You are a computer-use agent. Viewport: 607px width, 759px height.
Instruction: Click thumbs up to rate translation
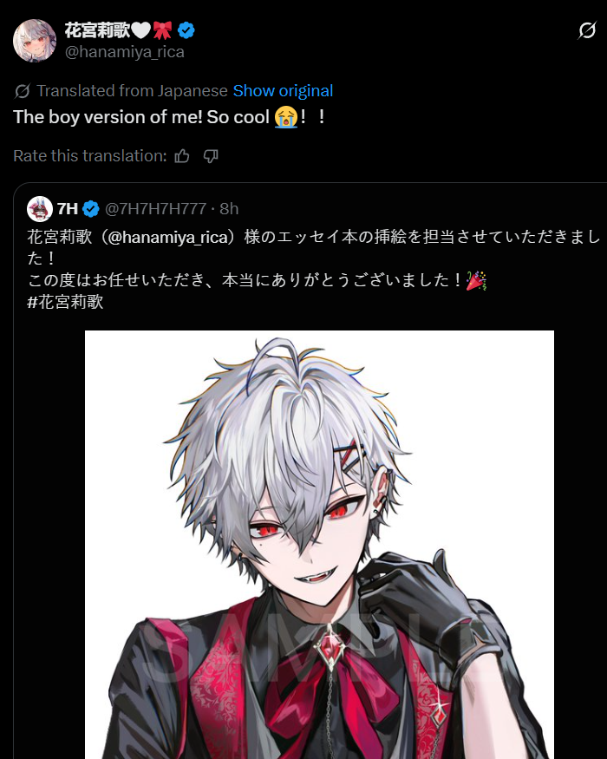182,156
